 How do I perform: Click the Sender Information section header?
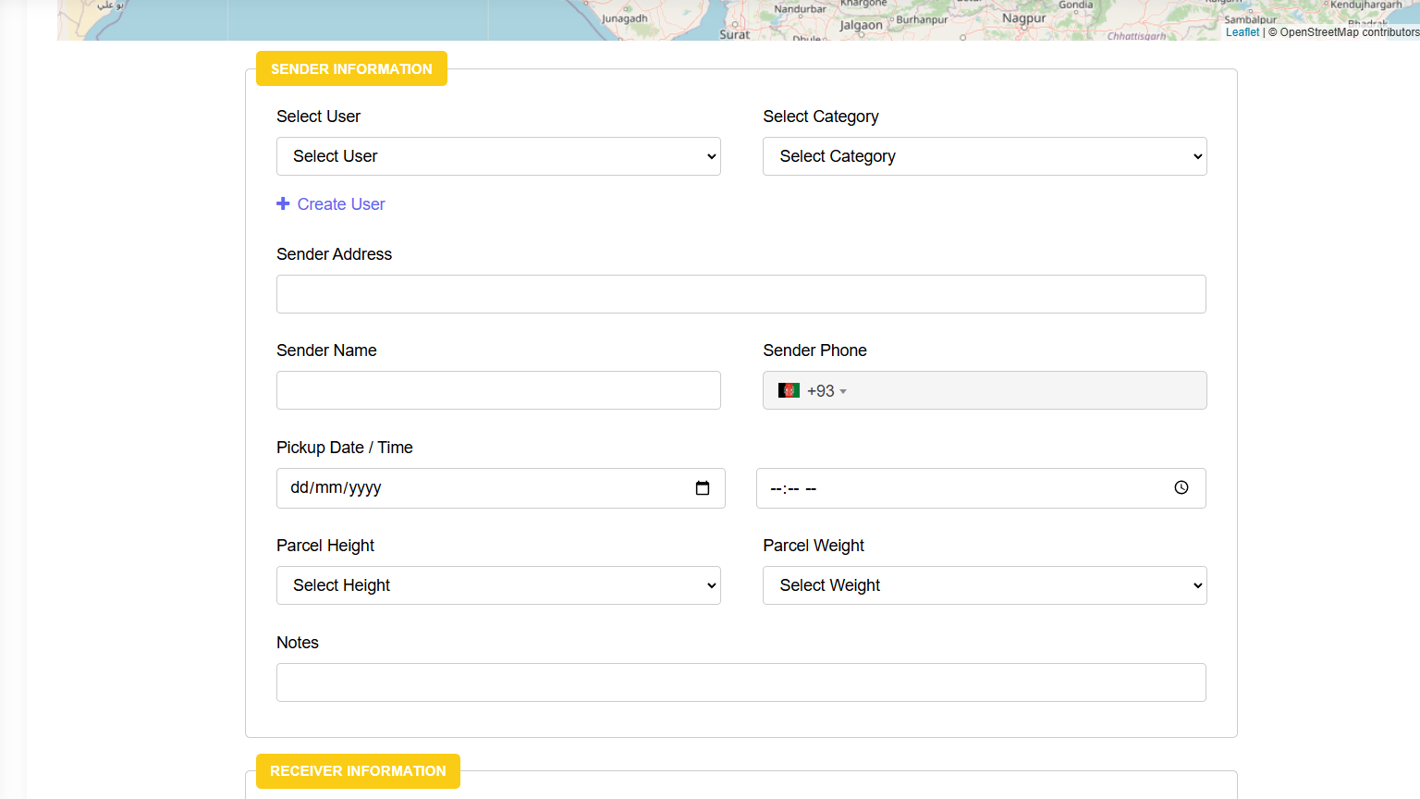[x=351, y=69]
